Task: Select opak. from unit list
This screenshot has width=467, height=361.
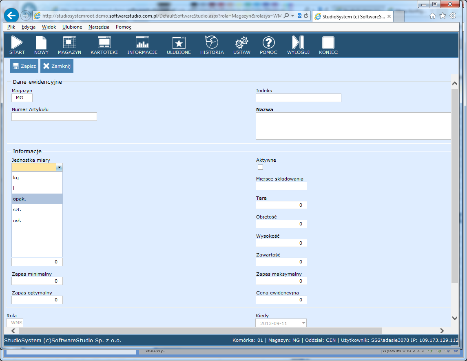Action: [37, 199]
